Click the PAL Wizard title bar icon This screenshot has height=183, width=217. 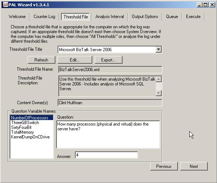click(6, 5)
